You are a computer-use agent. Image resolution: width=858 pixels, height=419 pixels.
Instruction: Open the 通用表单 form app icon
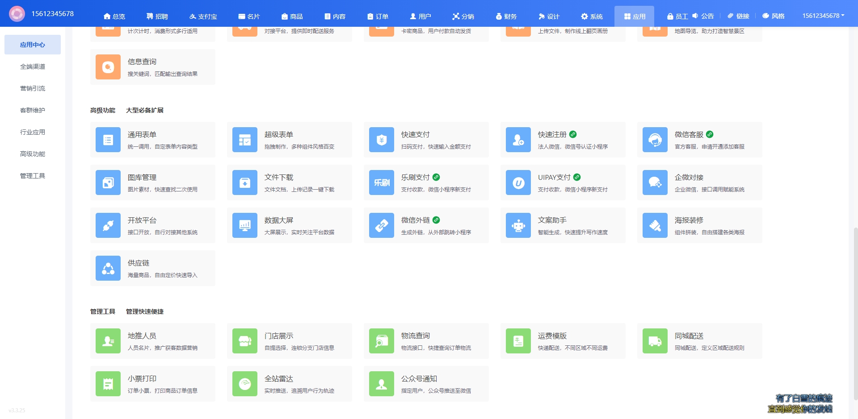click(x=108, y=140)
